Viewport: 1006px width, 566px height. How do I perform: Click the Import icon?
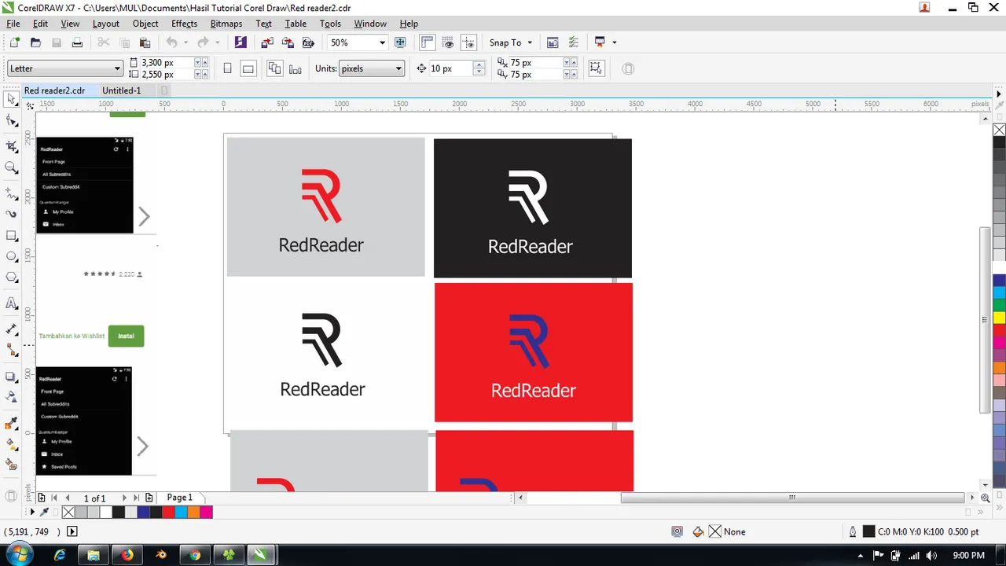(267, 42)
